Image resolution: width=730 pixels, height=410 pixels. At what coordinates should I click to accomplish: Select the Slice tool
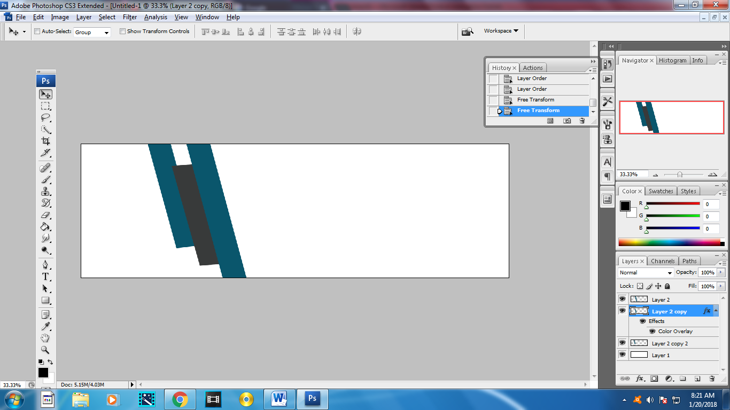[x=45, y=153]
